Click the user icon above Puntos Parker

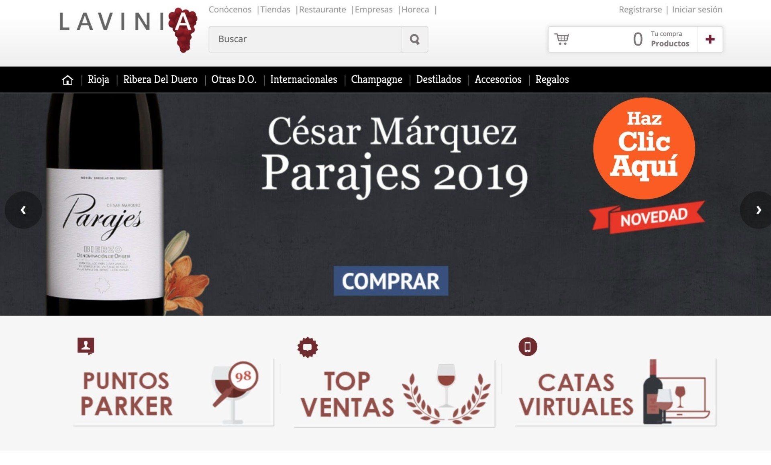(x=86, y=346)
